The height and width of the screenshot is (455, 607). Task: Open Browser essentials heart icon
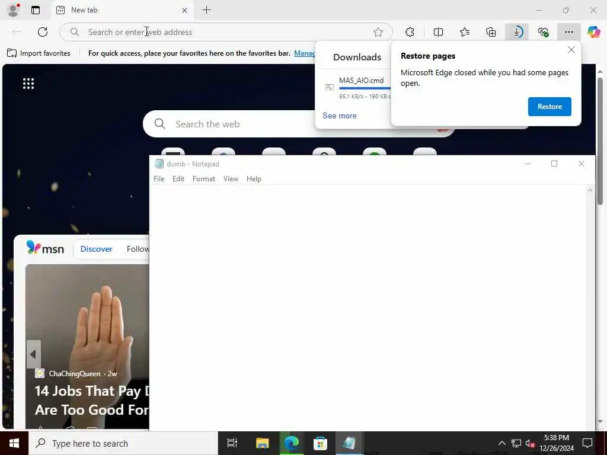click(543, 32)
